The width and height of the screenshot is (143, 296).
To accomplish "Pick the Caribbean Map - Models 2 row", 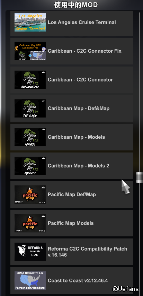I will (72, 166).
